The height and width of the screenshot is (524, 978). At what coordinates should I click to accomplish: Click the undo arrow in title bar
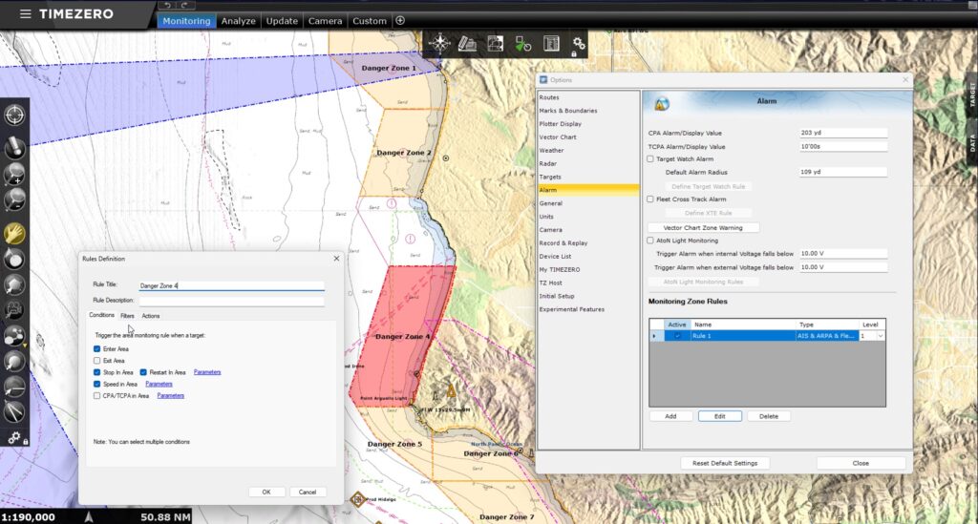click(x=167, y=5)
